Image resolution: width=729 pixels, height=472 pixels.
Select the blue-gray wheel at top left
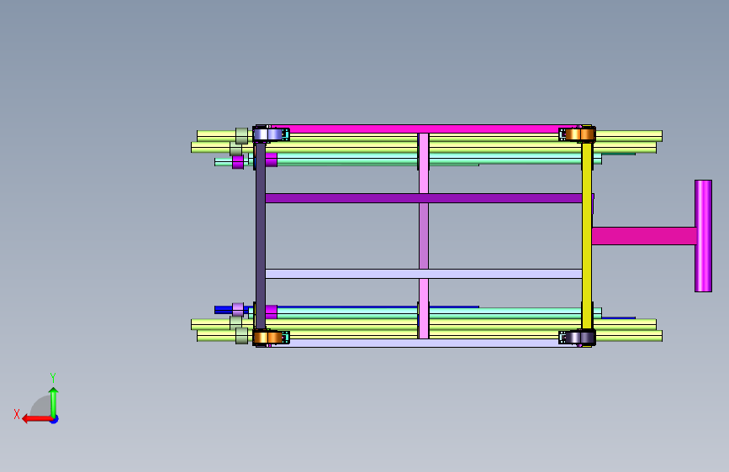(x=267, y=134)
